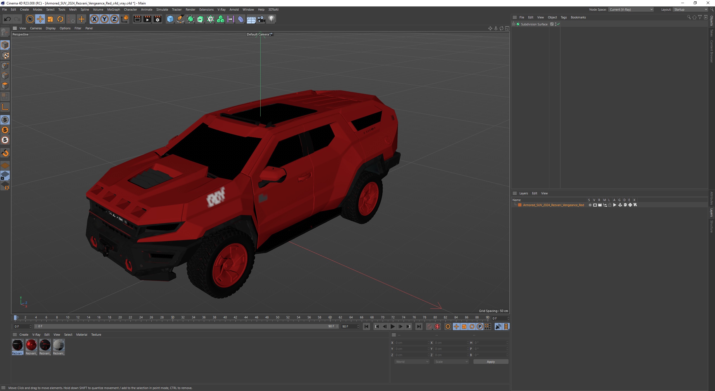Click the Coordinate System icon
The width and height of the screenshot is (715, 391).
(x=125, y=19)
